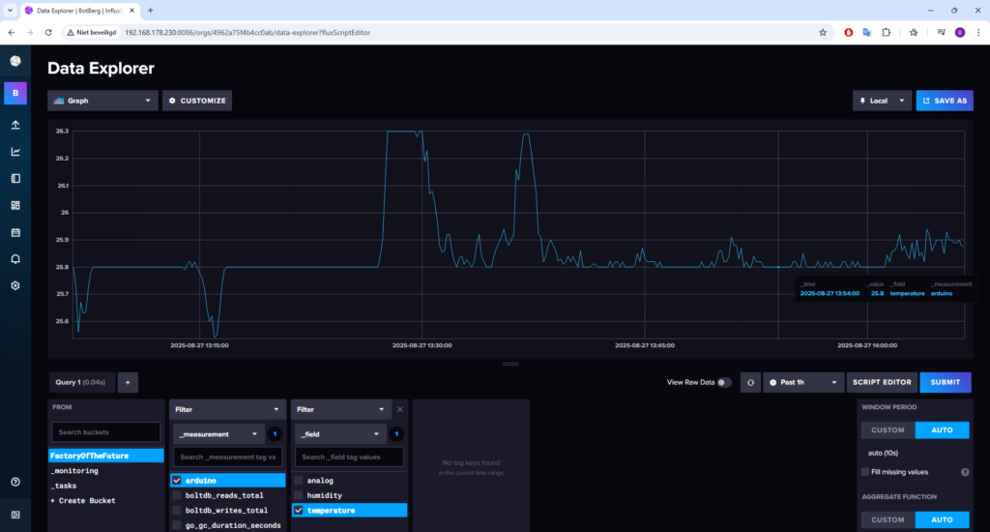Open the Dashboards sidebar icon
The width and height of the screenshot is (990, 532).
(x=15, y=205)
